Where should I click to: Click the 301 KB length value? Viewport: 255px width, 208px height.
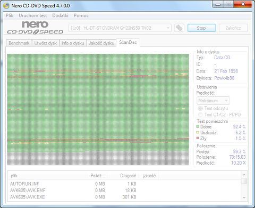(x=129, y=197)
